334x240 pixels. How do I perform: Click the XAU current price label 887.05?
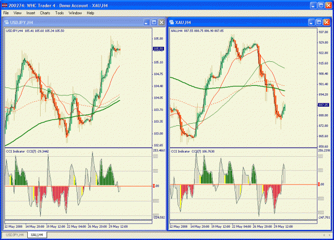[323, 105]
